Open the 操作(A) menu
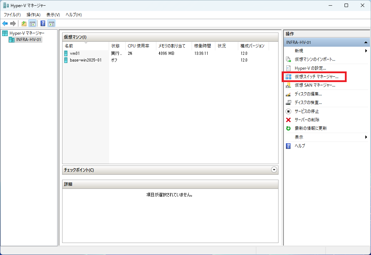Screen dimensions: 371x255 tap(34, 15)
